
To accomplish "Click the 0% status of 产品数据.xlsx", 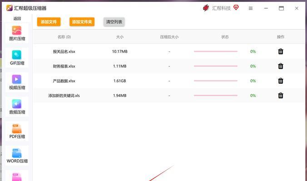I will pos(253,81).
